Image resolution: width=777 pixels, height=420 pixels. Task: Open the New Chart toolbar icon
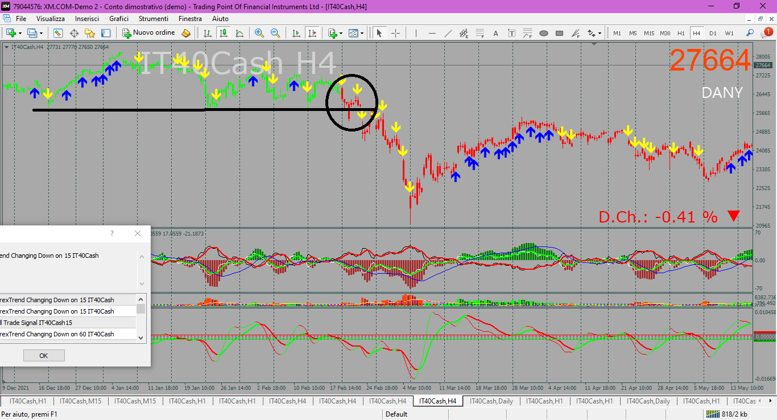coord(11,33)
